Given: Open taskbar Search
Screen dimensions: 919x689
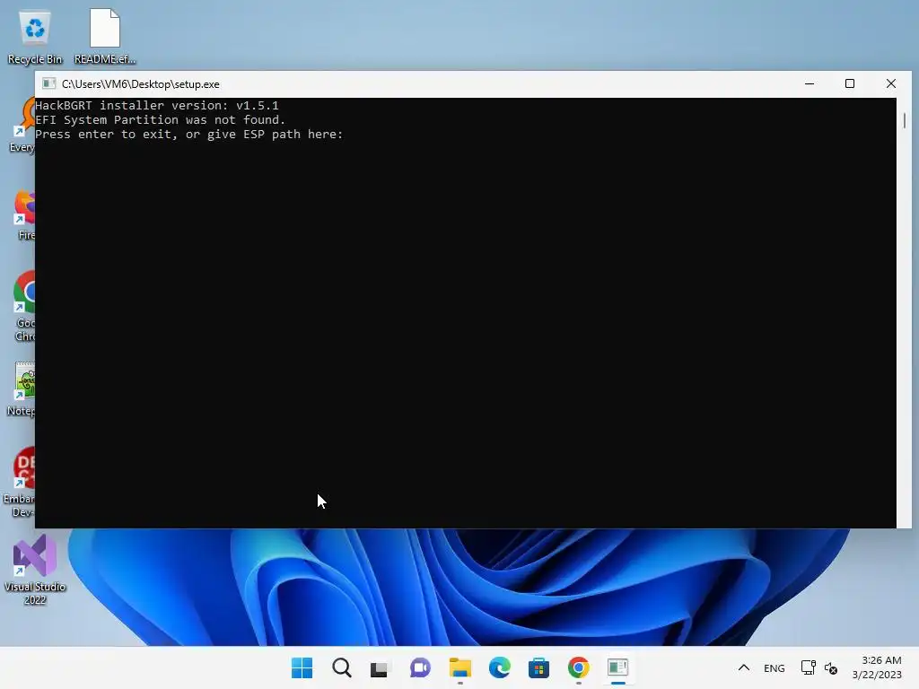Looking at the screenshot, I should click(x=342, y=667).
